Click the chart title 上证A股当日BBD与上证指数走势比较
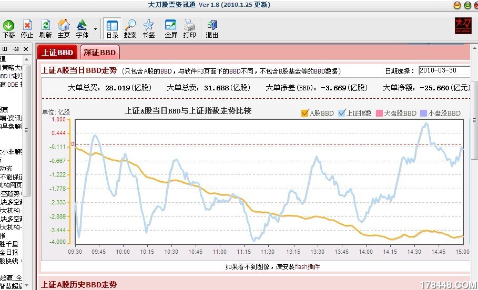Screen dimensions: 478x290 click(188, 111)
